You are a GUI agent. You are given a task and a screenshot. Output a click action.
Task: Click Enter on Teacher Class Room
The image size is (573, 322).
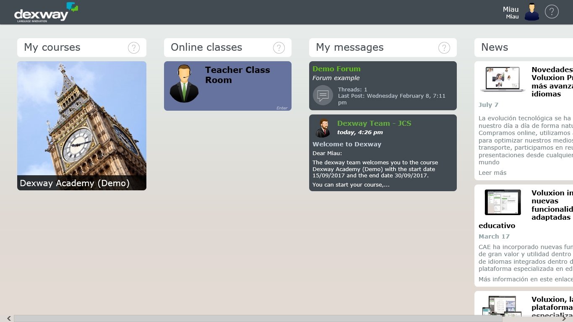point(282,108)
